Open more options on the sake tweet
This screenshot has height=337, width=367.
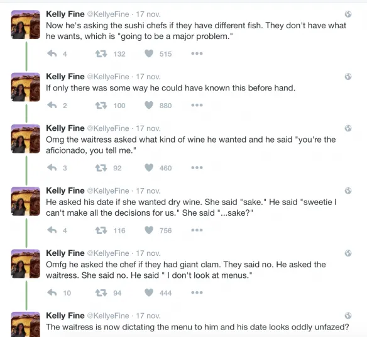[x=197, y=230]
